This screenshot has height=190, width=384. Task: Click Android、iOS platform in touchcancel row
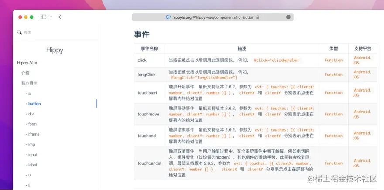pos(363,163)
